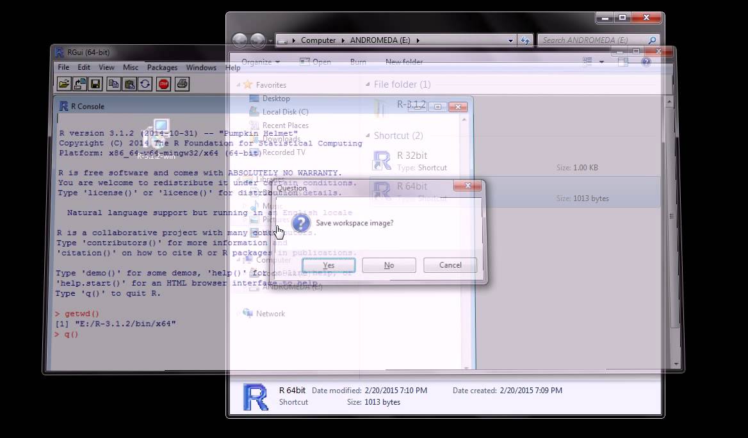Click the Save workspace floppy icon in RGui
The width and height of the screenshot is (748, 438).
(x=95, y=84)
